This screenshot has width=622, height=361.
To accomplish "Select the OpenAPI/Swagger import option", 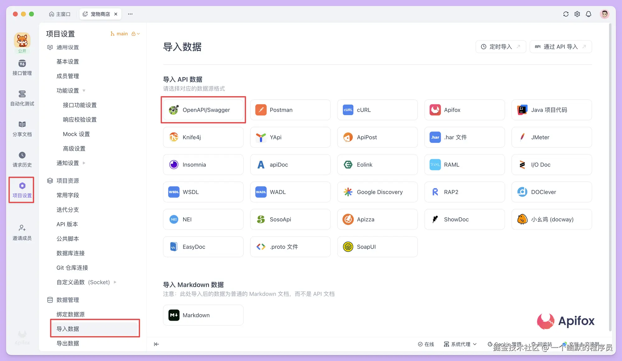I will pos(203,110).
